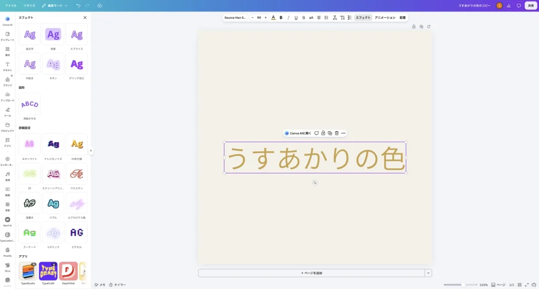Open the TypeCraft app tile
539x289 pixels.
pos(48,271)
